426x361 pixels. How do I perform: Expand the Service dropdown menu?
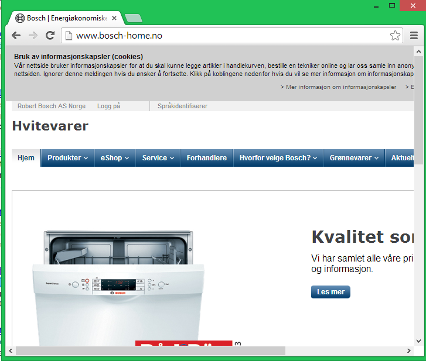(x=158, y=158)
